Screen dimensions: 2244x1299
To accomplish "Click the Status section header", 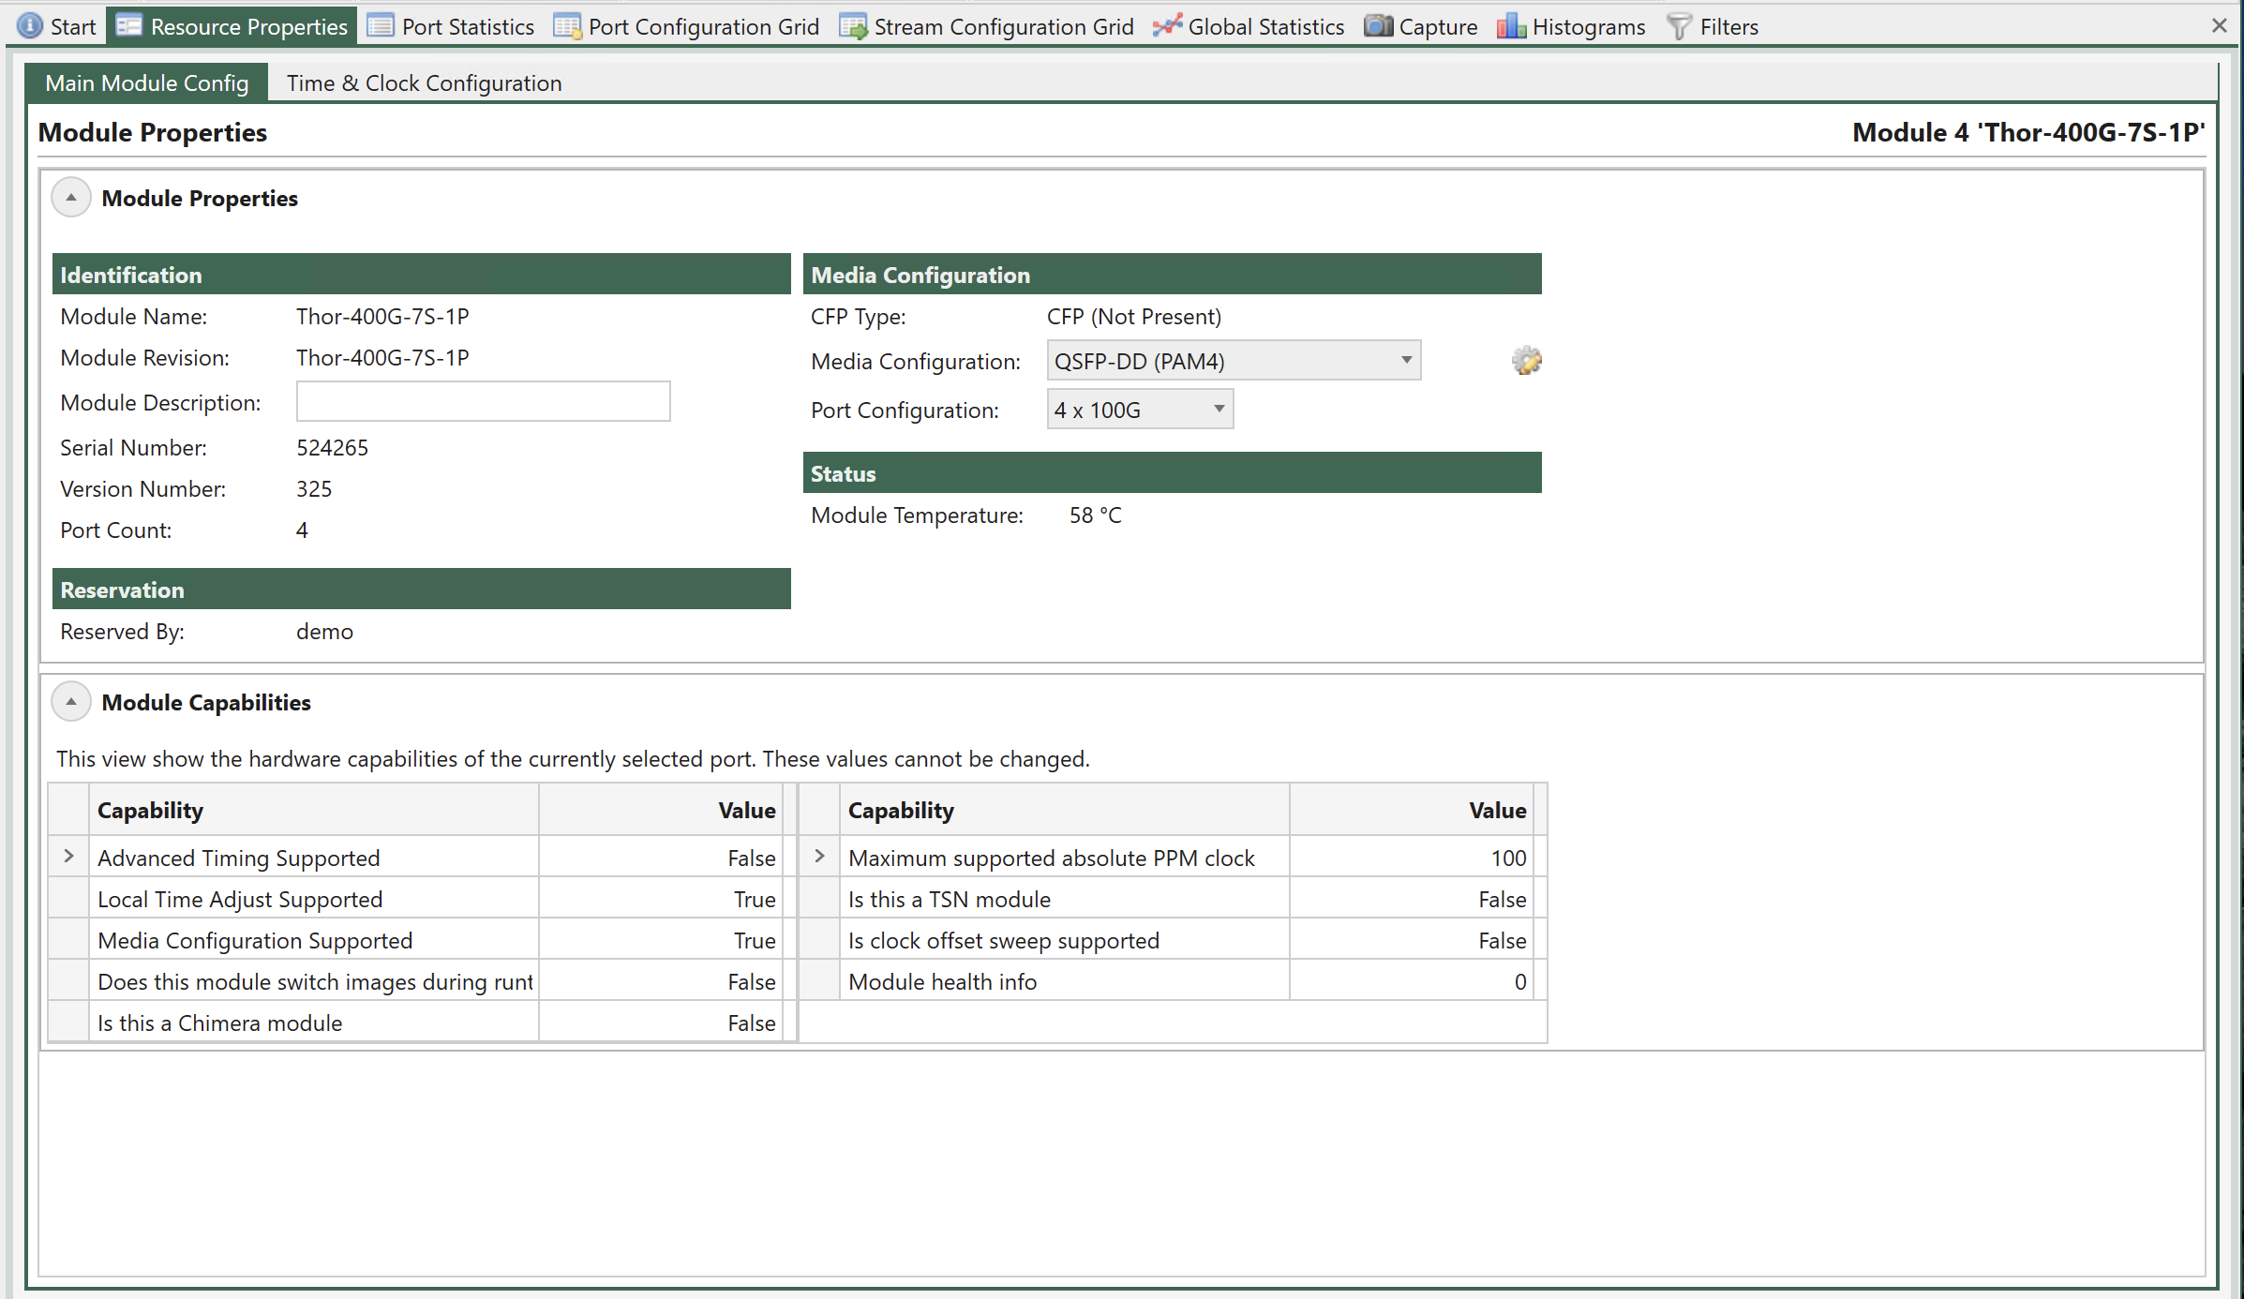I will [x=1172, y=472].
